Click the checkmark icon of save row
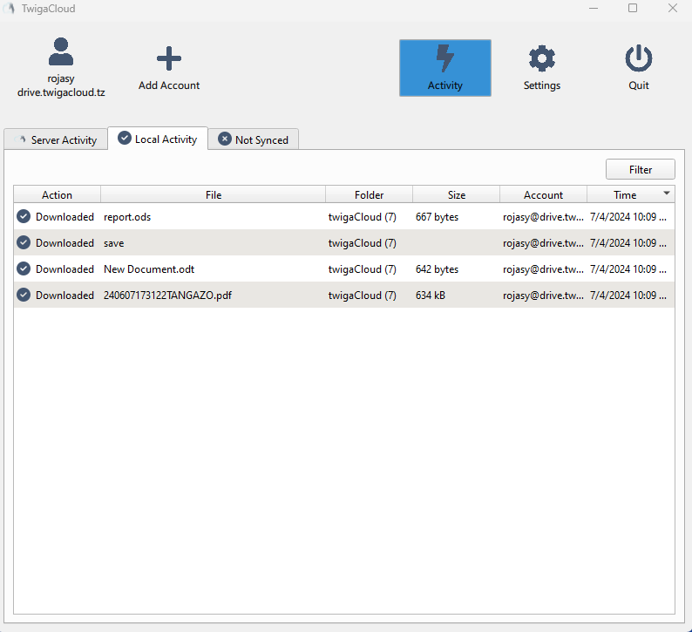Viewport: 692px width, 632px height. click(x=24, y=242)
